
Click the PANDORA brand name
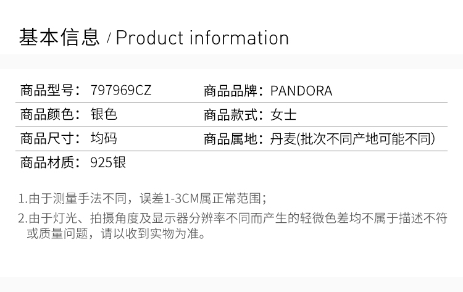click(301, 91)
